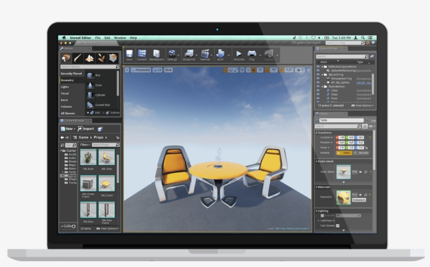The width and height of the screenshot is (430, 267).
Task: Open the Textures dropdown under Materials
Action: (x=359, y=200)
